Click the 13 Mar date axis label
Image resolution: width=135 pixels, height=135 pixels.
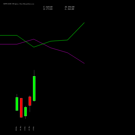click(33, 129)
